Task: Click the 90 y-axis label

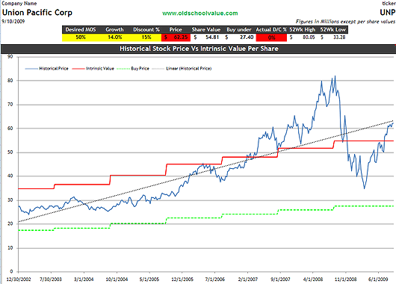Action: point(10,57)
